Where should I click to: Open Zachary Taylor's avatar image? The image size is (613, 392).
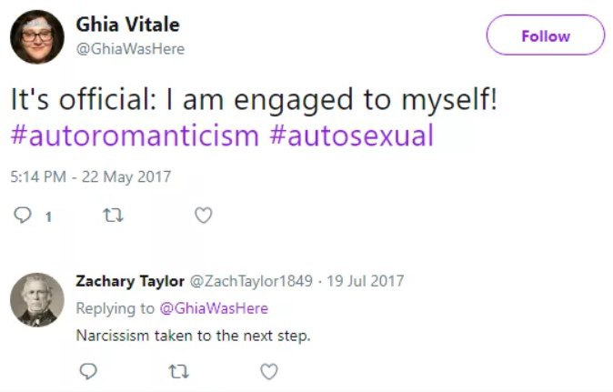36,299
